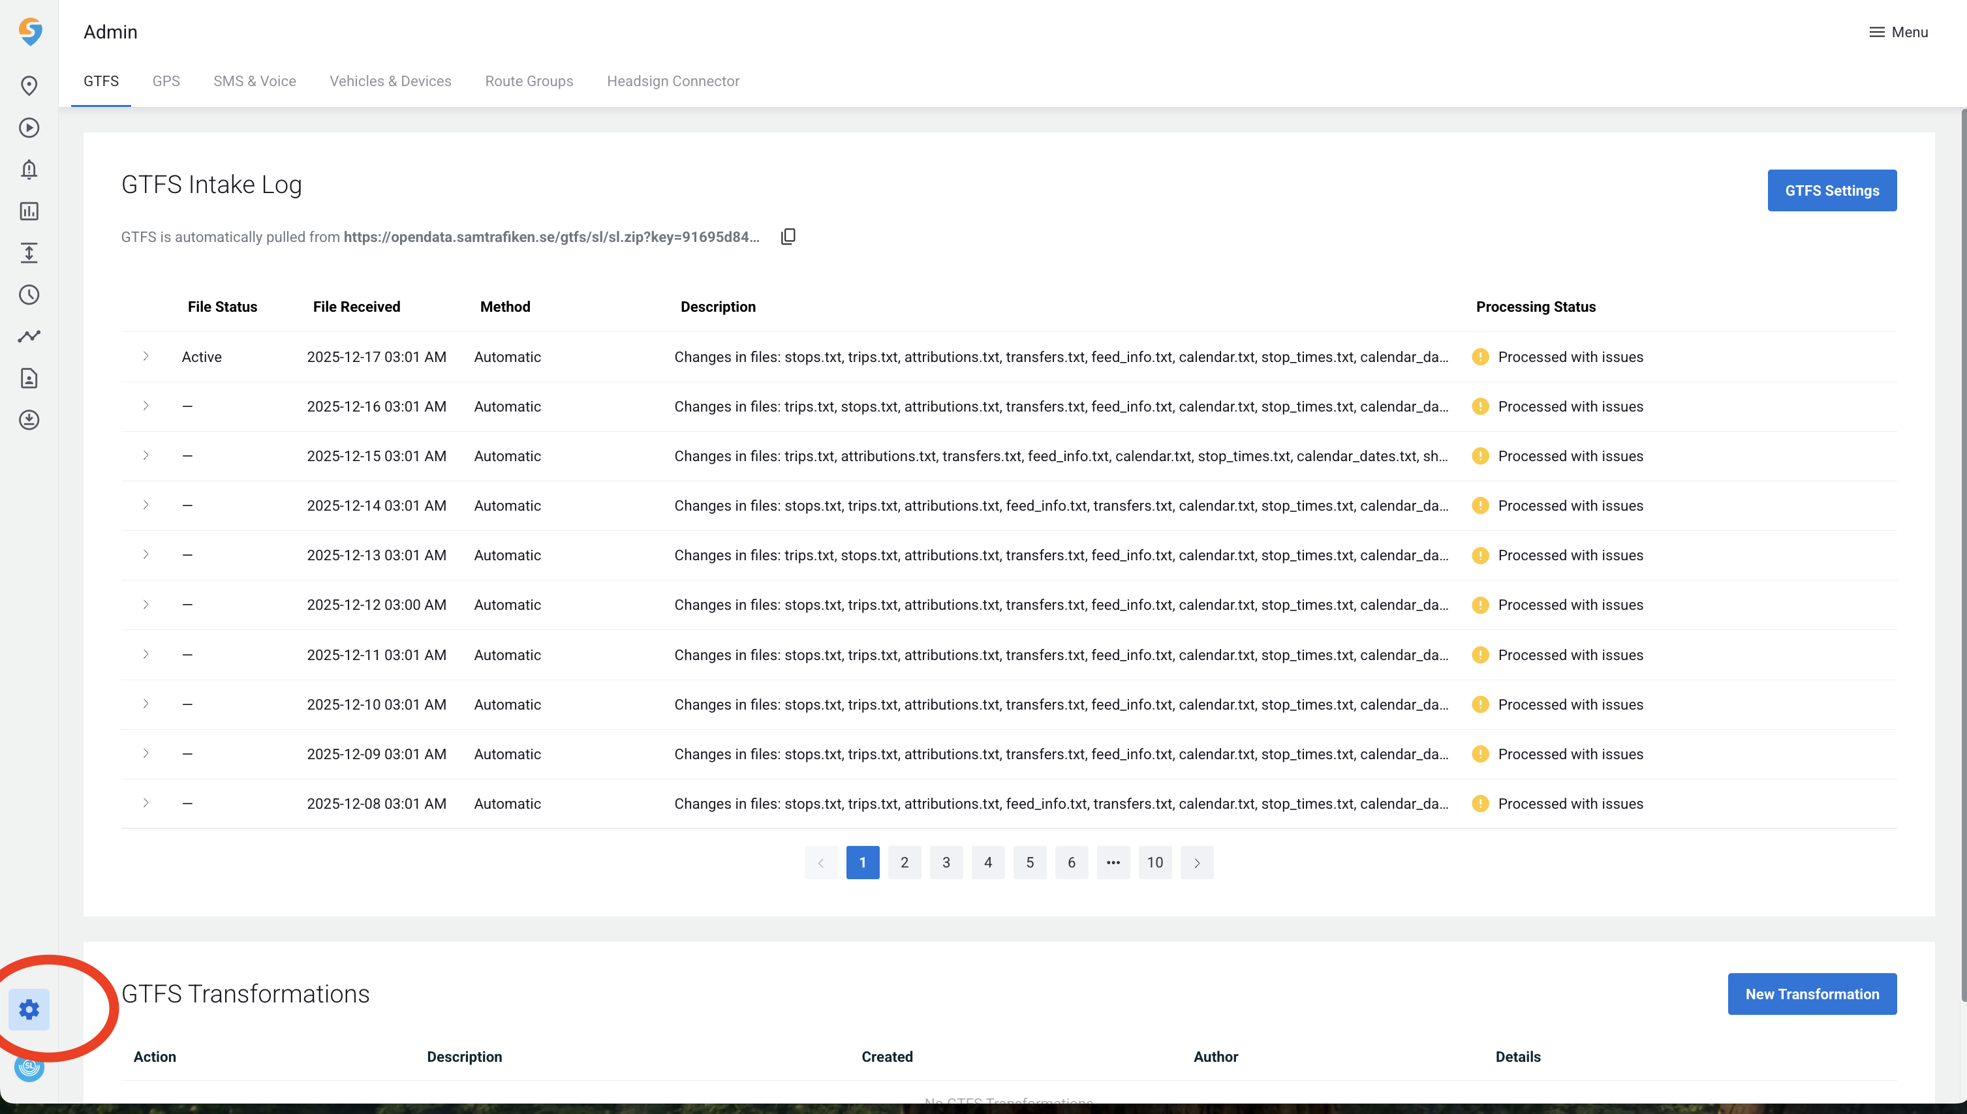1967x1114 pixels.
Task: Click the clock icon in sidebar
Action: pos(29,295)
